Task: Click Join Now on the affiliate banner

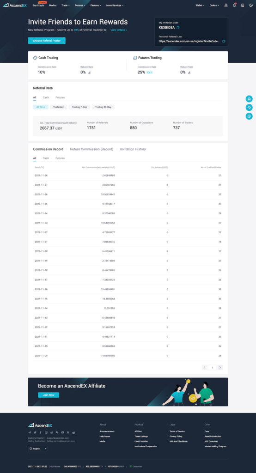Action: [49, 395]
